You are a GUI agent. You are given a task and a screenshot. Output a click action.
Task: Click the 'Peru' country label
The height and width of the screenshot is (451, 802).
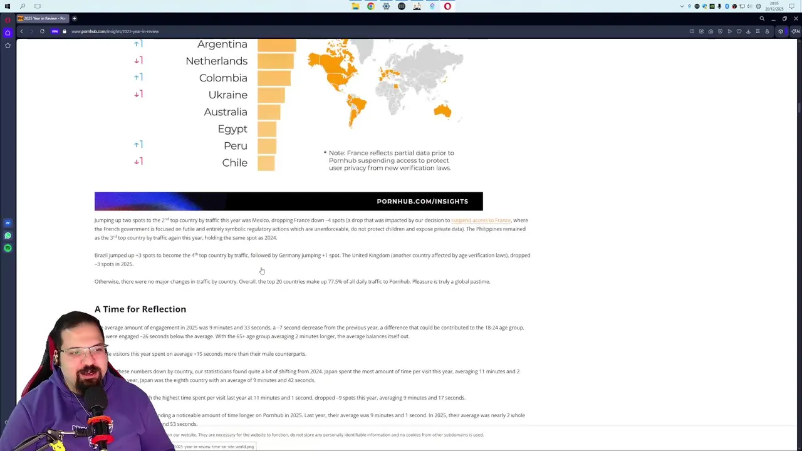(x=236, y=145)
